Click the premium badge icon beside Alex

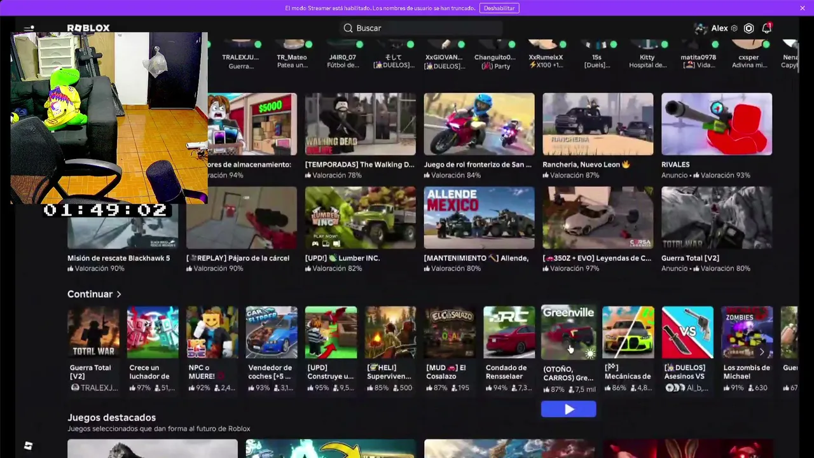pyautogui.click(x=734, y=28)
